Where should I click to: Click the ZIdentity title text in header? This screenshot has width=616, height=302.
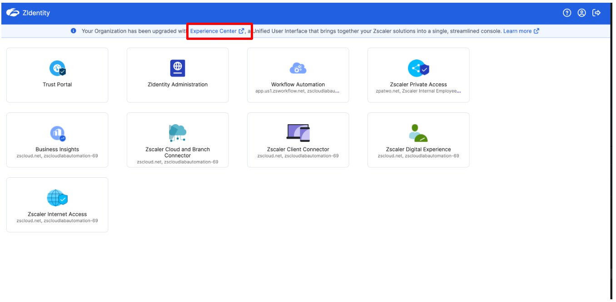tap(36, 13)
